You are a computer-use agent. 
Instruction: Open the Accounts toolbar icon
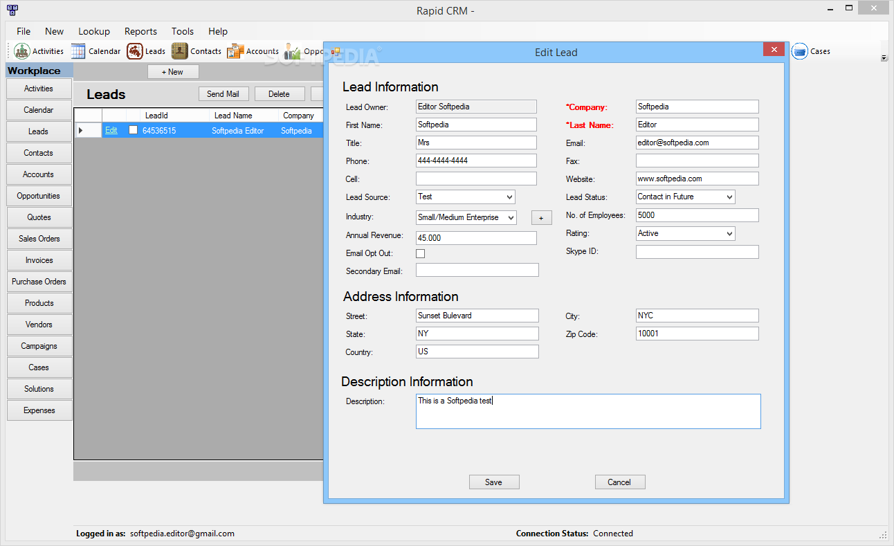(253, 51)
